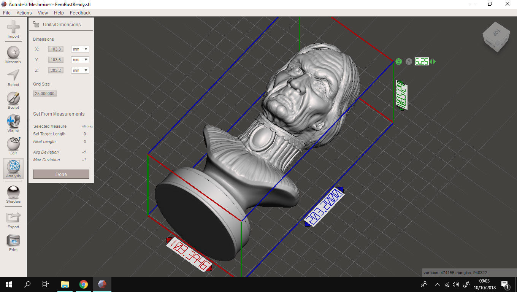Click the Max Deviation label
The width and height of the screenshot is (517, 292).
(x=46, y=160)
